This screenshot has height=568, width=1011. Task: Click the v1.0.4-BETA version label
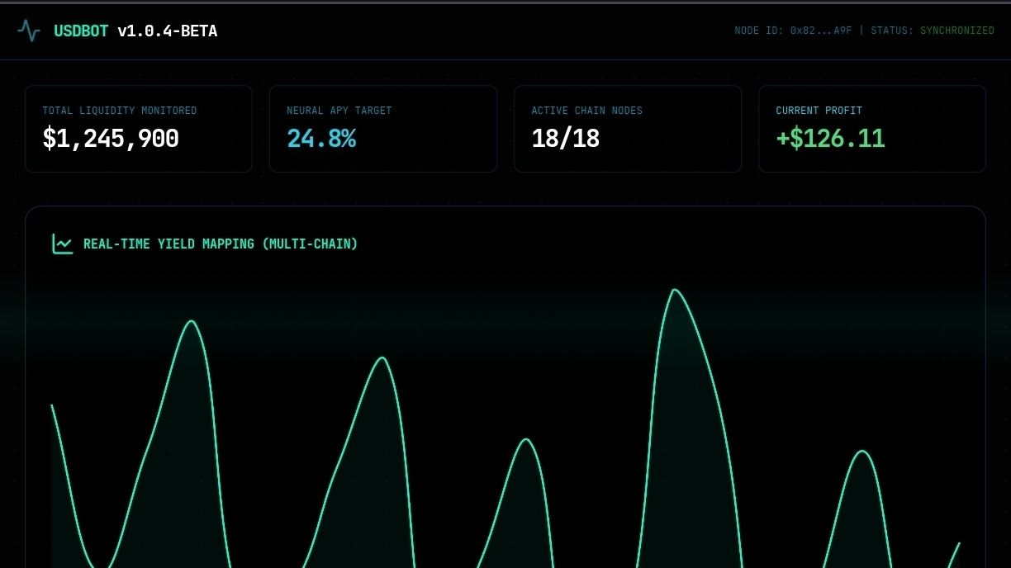[168, 31]
